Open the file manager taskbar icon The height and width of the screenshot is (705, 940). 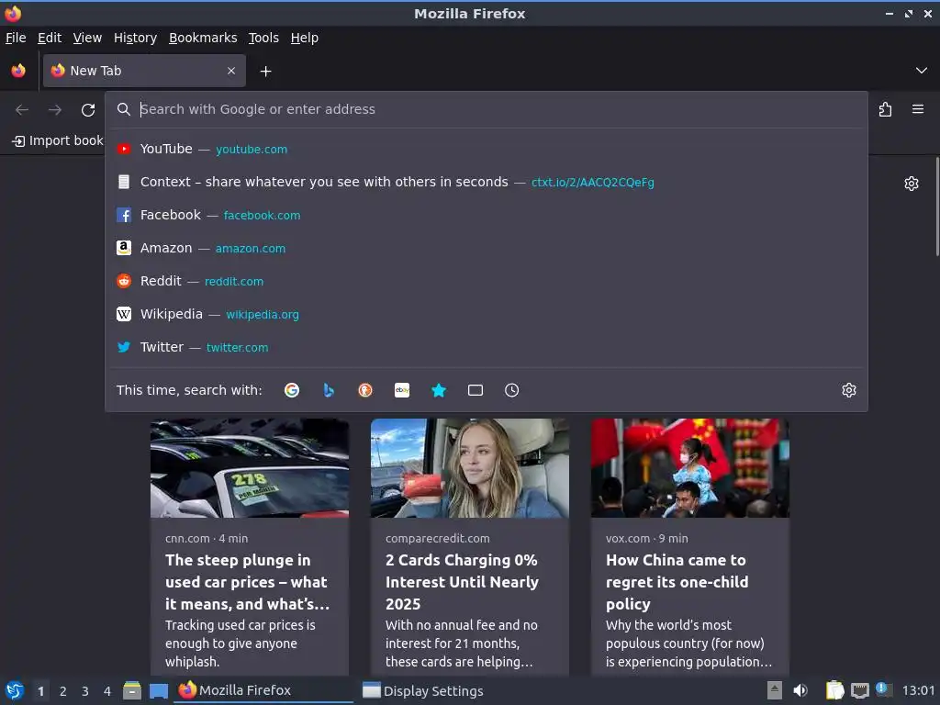132,690
